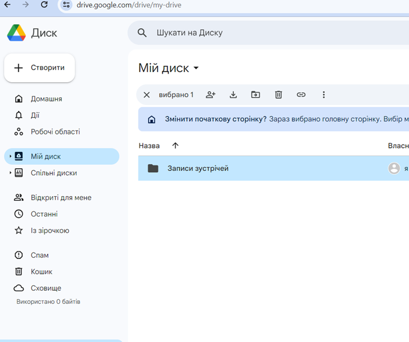Expand the 'Мій диск' tree arrow

click(10, 156)
